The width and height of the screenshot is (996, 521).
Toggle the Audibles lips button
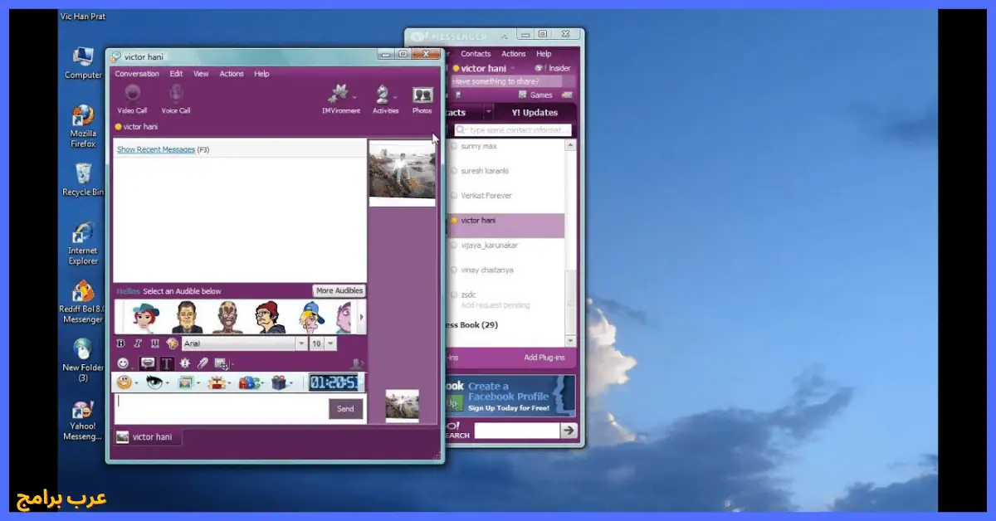148,363
